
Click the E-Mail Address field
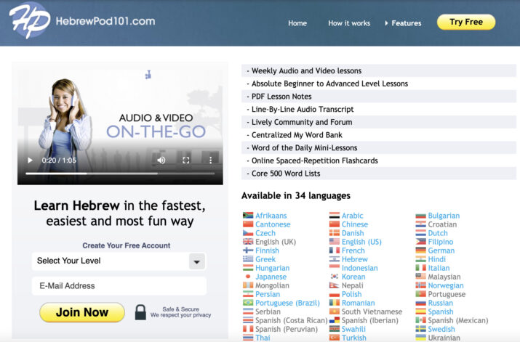pos(119,285)
